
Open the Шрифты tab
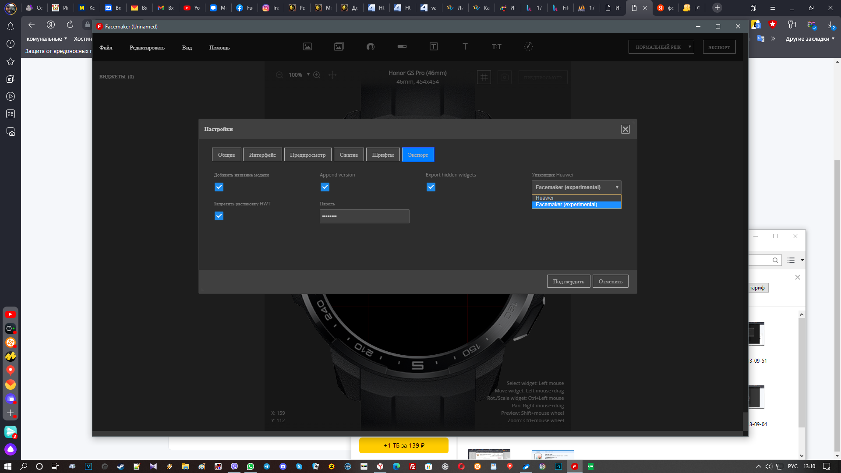[x=383, y=155]
